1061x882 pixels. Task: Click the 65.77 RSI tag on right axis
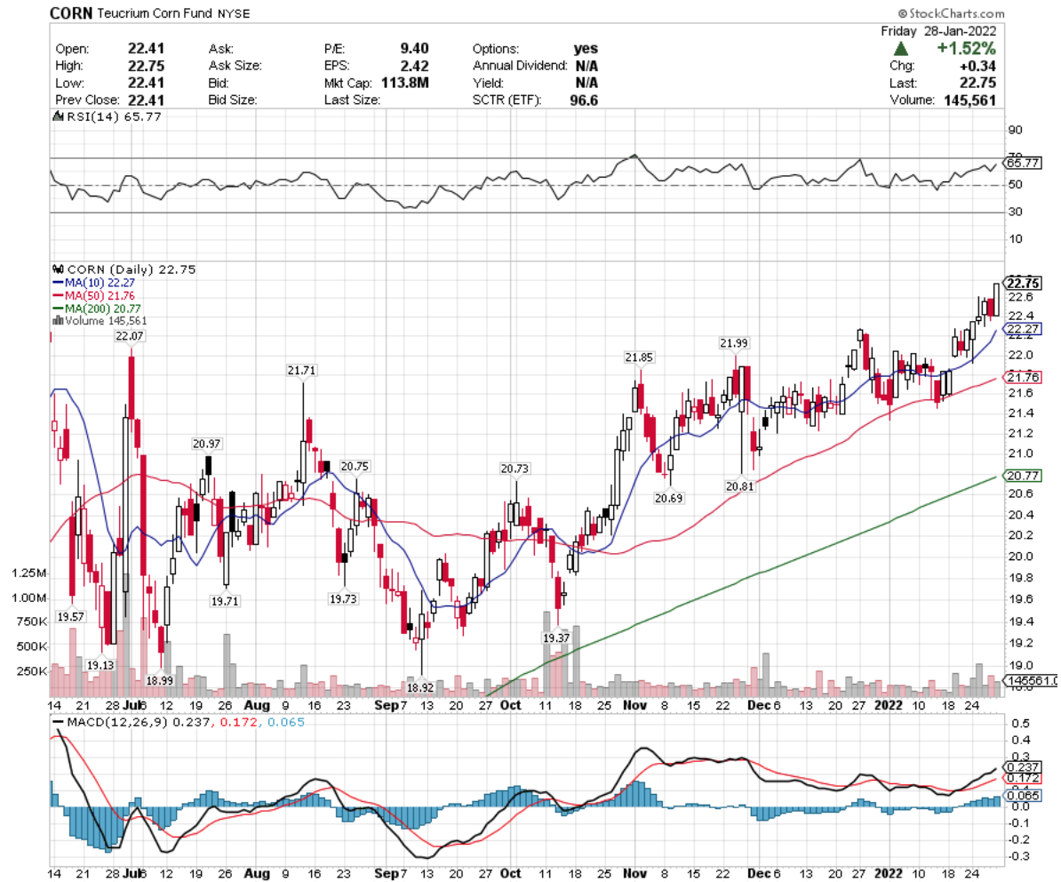click(1023, 163)
